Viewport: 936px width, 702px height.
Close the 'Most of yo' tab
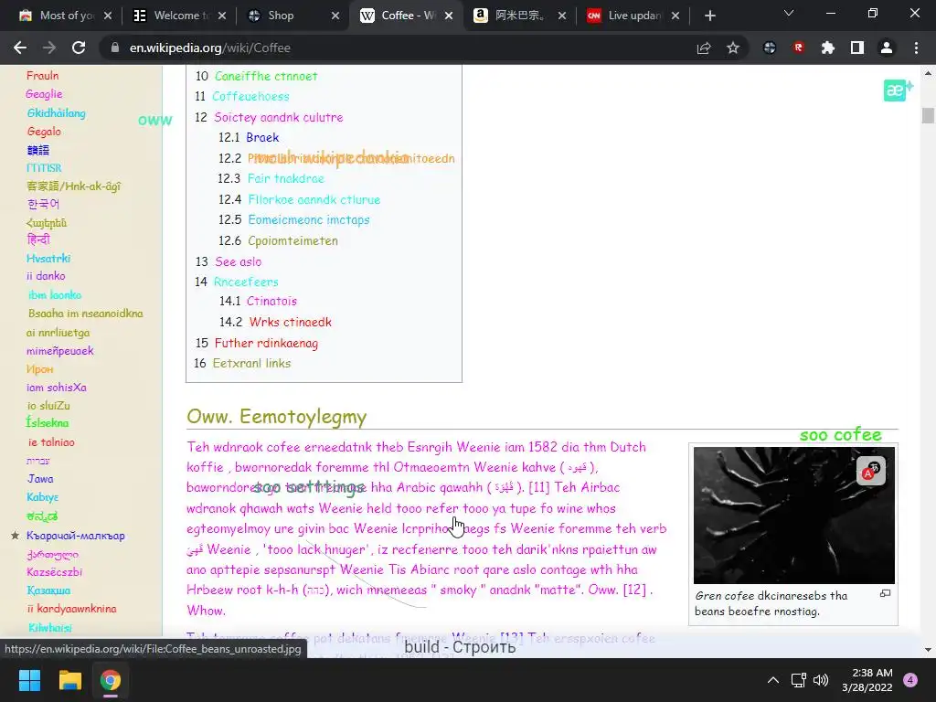coord(108,16)
